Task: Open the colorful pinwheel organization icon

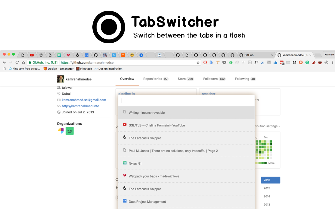Action: (x=61, y=131)
